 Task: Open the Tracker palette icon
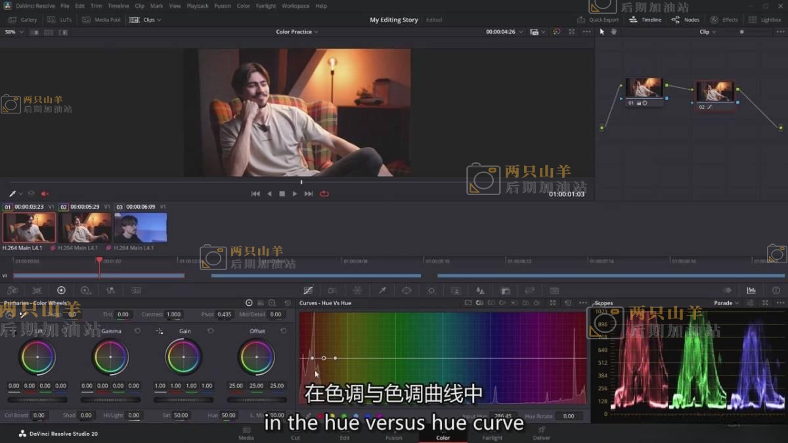pos(431,290)
